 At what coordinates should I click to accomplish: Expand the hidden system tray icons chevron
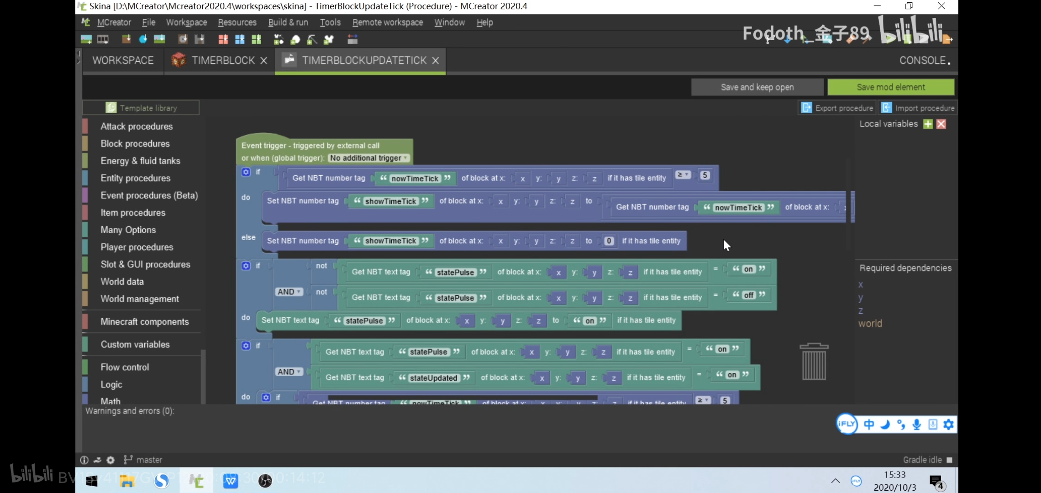click(835, 481)
